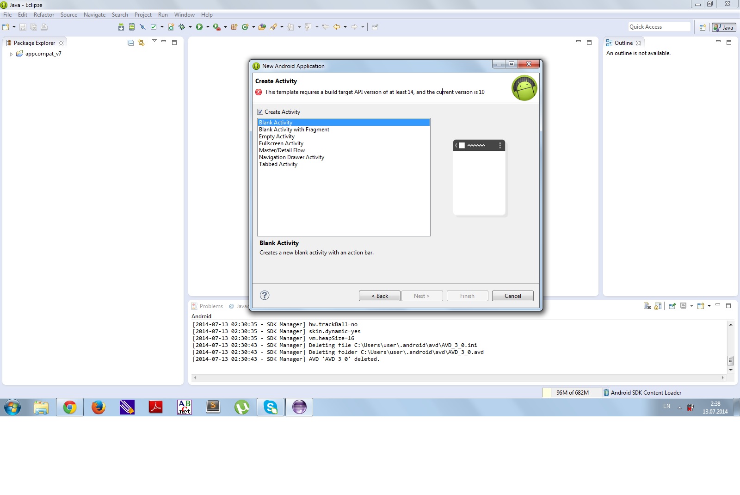Uncheck the Create Activity checkbox

coord(260,112)
